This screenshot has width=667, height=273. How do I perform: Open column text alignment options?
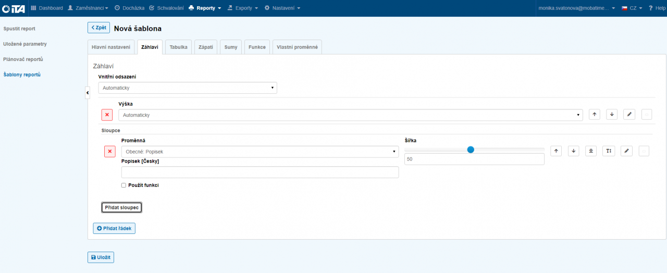[x=591, y=151]
